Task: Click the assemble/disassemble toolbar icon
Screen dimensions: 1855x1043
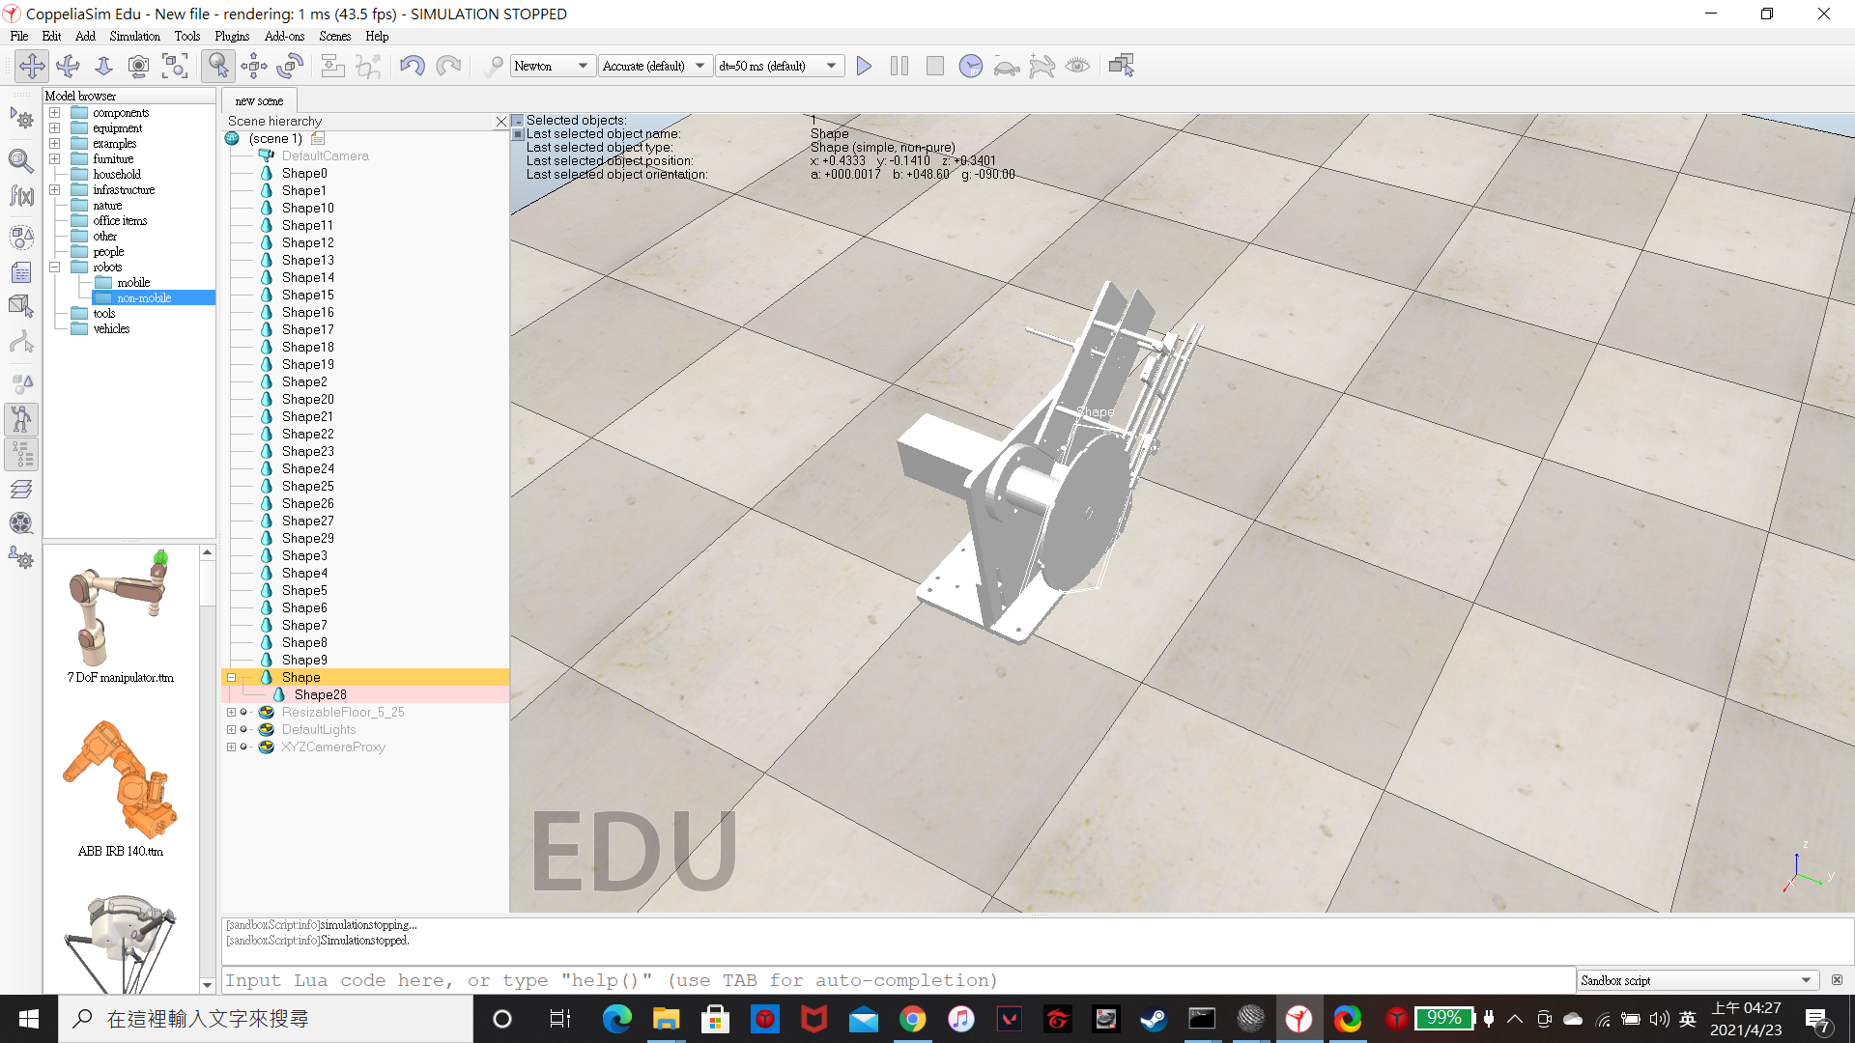Action: tap(332, 66)
